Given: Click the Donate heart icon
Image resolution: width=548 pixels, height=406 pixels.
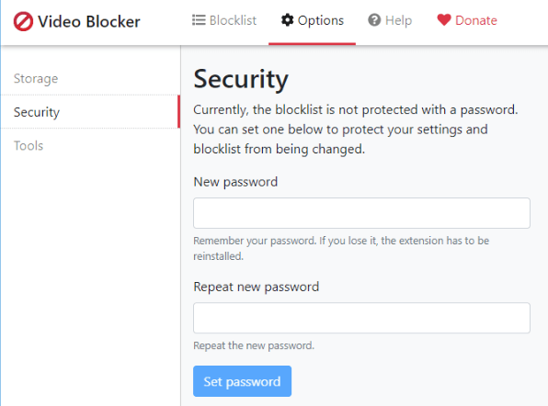Looking at the screenshot, I should 444,20.
